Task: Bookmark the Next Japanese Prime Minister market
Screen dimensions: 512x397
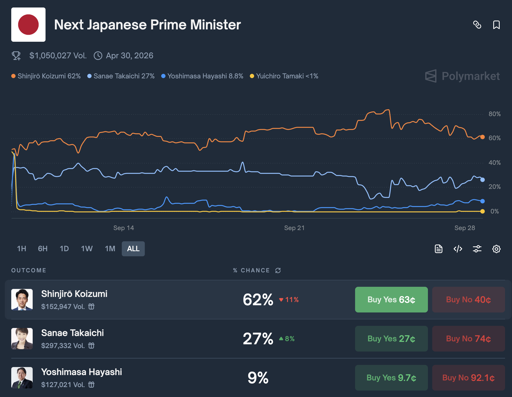Action: [x=496, y=25]
